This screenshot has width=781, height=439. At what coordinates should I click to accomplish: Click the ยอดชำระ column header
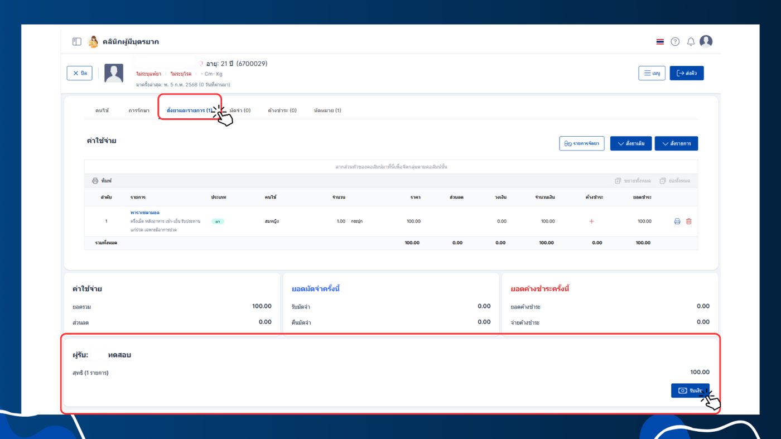click(642, 197)
